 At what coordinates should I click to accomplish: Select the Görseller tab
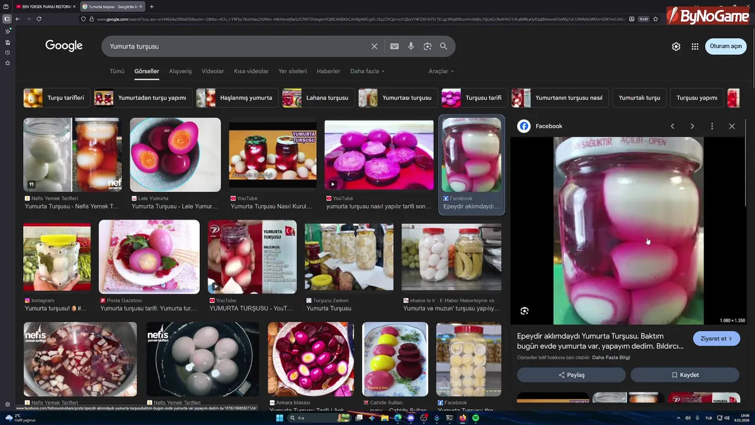pyautogui.click(x=147, y=71)
